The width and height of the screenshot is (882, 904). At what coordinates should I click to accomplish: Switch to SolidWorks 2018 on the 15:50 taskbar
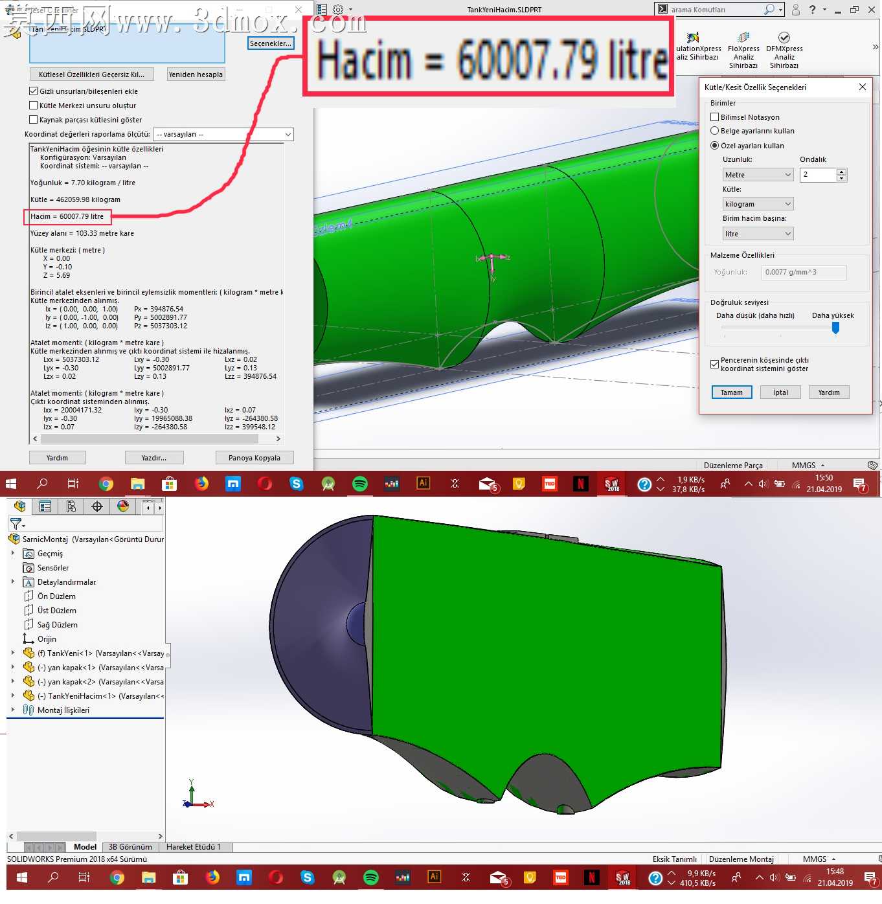[612, 484]
